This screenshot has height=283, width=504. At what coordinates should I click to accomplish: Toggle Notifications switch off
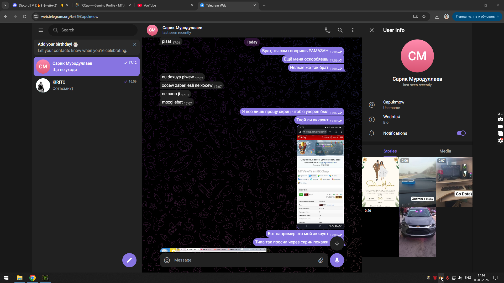461,133
